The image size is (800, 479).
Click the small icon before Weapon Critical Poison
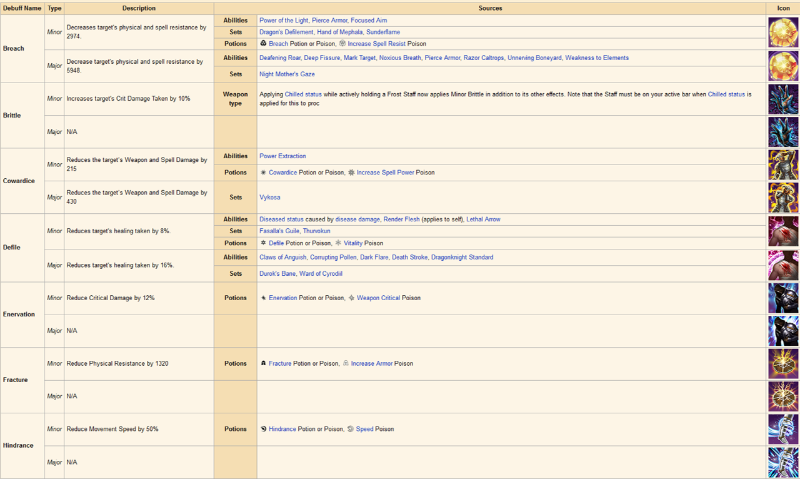click(351, 298)
